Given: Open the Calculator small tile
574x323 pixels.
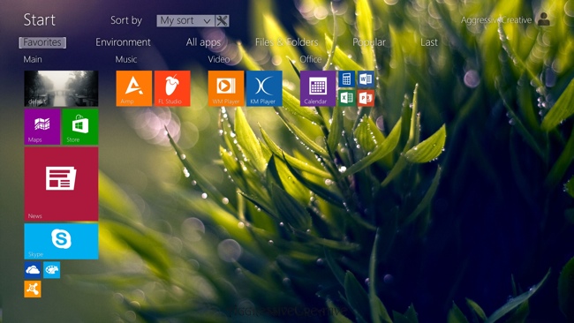Looking at the screenshot, I should pyautogui.click(x=347, y=79).
